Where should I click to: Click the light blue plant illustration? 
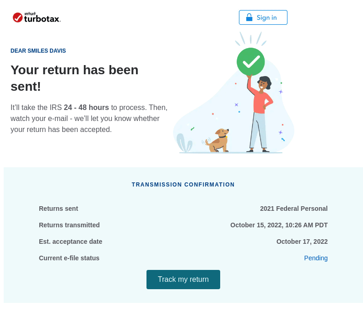(184, 143)
